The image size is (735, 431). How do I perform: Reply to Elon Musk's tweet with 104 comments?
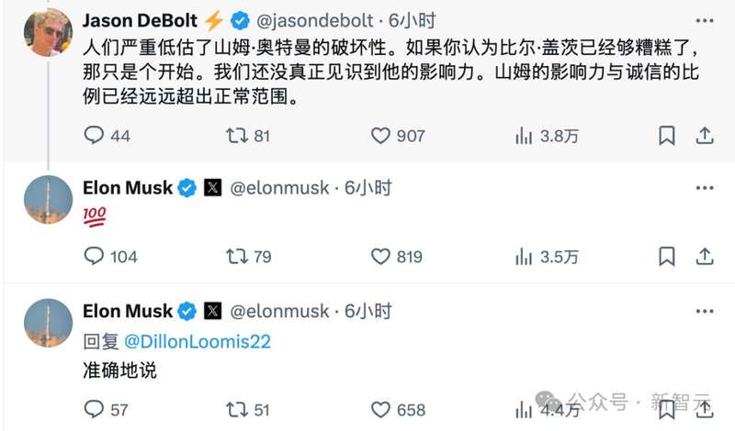pos(94,256)
